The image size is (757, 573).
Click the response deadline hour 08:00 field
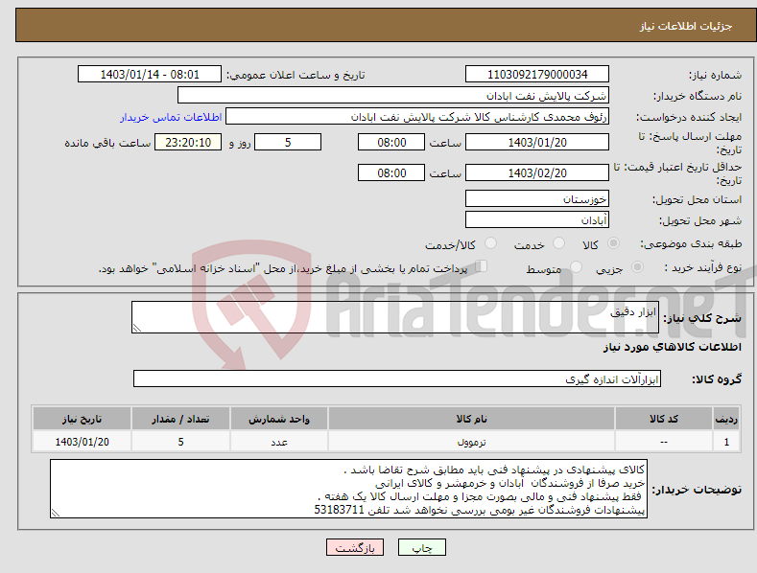coord(391,142)
